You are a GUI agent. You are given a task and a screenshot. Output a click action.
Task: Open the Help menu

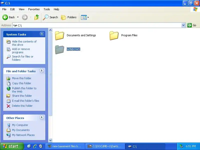coord(56,9)
